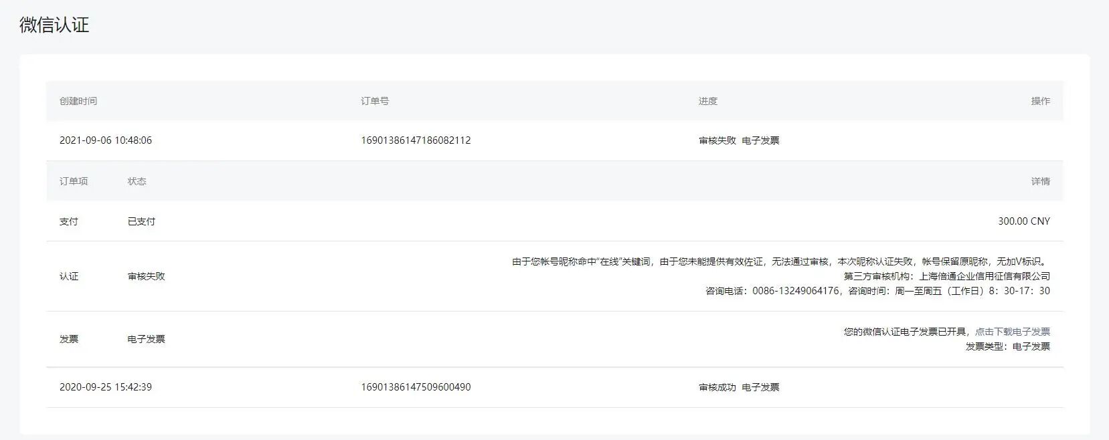Click the 发票类型：电子发票 line
The image size is (1109, 440).
1008,346
